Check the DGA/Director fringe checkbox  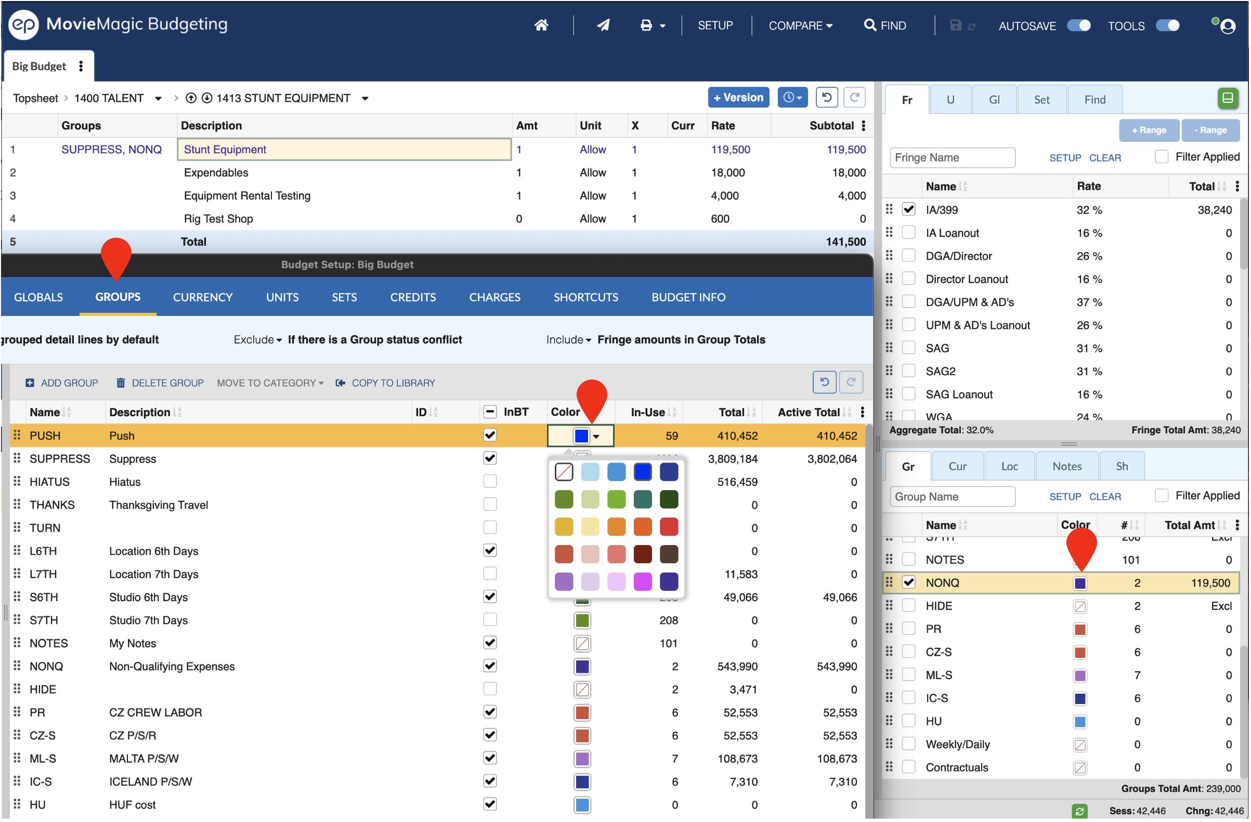tap(908, 255)
